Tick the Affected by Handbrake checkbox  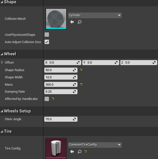47,99
